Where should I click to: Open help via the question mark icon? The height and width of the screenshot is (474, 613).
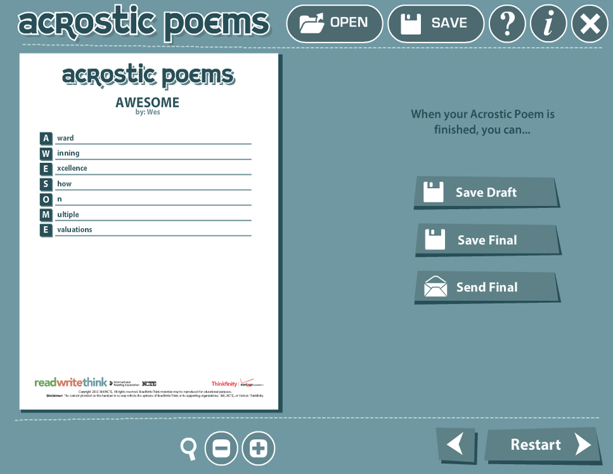tap(507, 23)
